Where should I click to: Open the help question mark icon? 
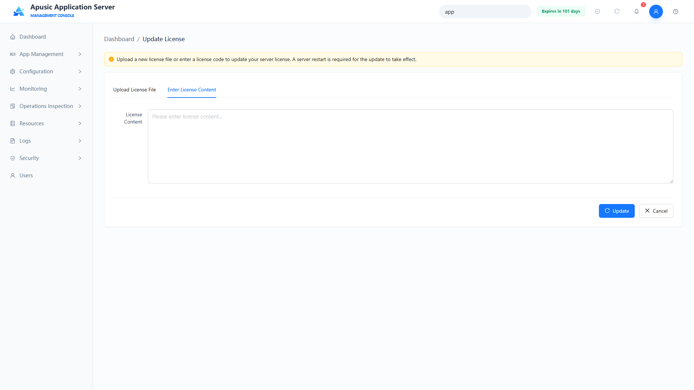(676, 12)
